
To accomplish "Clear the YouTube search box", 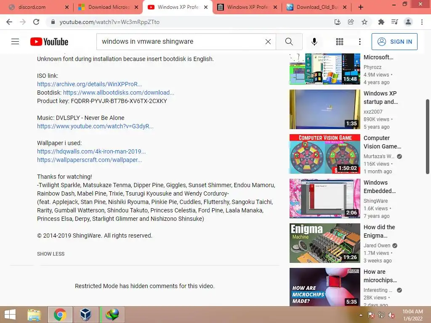I will click(x=268, y=42).
